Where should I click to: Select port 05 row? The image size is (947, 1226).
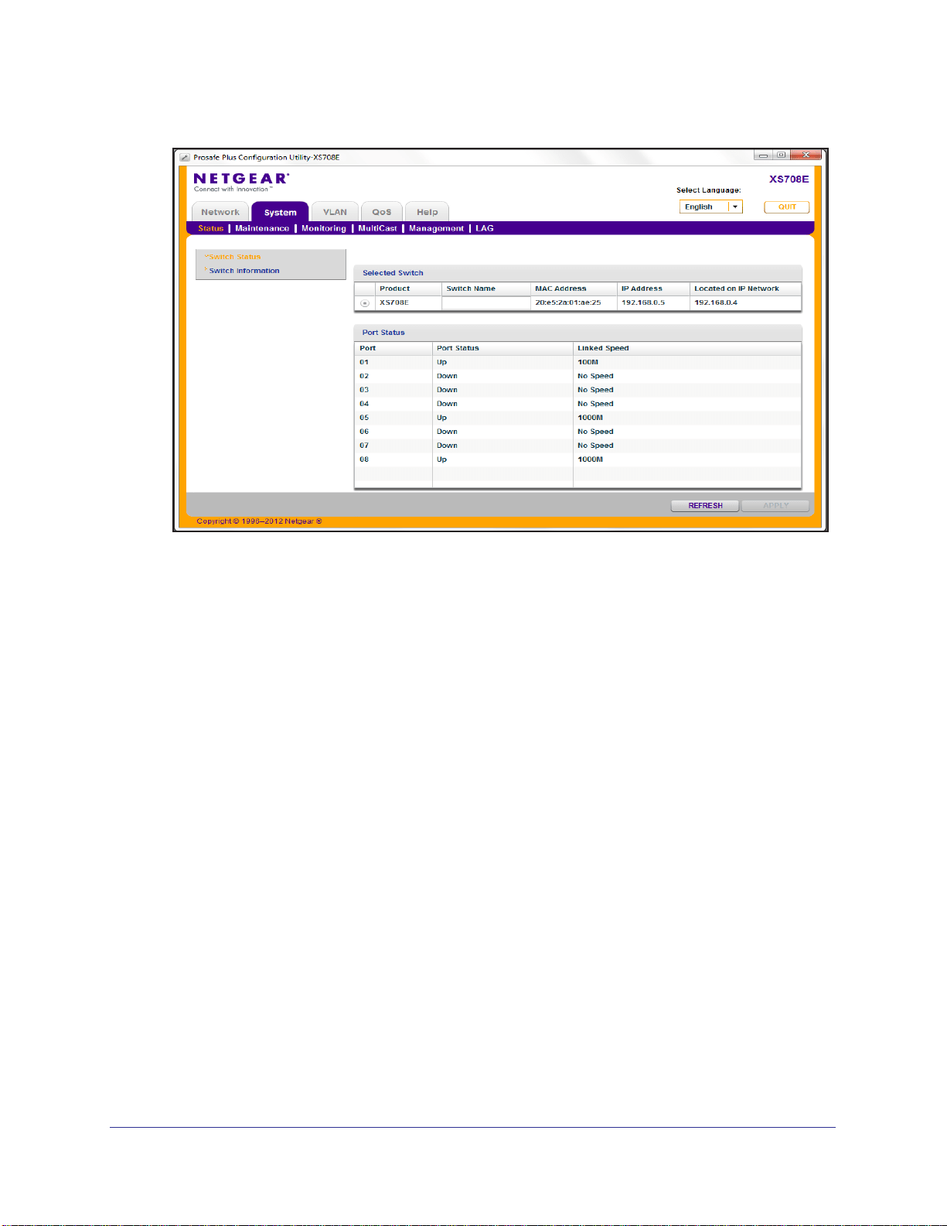[577, 418]
